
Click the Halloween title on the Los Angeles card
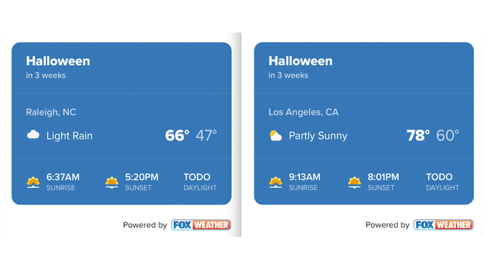[x=301, y=61]
